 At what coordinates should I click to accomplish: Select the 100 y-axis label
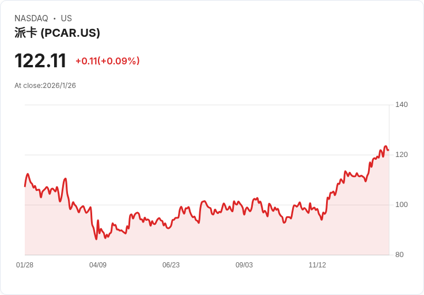pos(402,205)
